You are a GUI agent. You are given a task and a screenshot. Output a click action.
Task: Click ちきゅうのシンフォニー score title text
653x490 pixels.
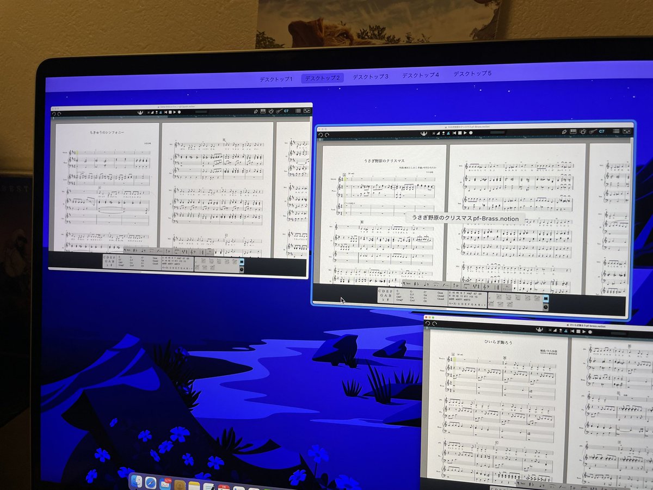point(107,132)
